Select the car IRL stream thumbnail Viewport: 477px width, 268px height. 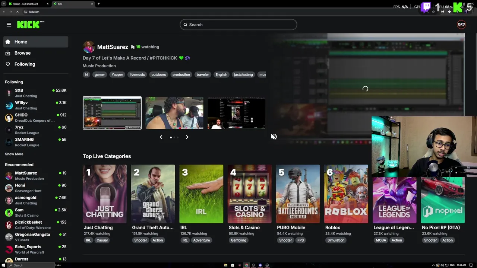click(174, 113)
